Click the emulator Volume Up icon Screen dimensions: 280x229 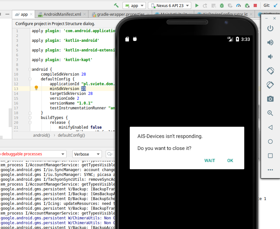270,42
